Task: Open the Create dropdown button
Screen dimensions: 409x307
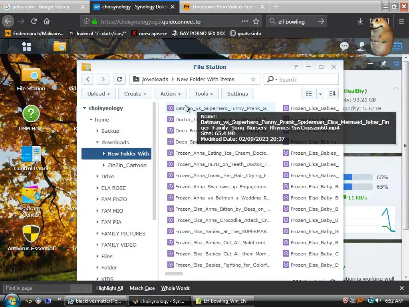Action: (x=135, y=94)
